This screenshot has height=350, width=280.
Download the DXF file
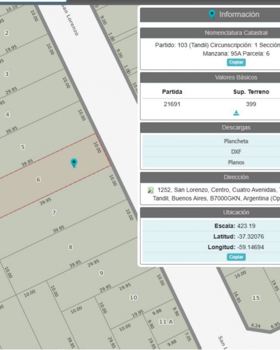[x=236, y=152]
